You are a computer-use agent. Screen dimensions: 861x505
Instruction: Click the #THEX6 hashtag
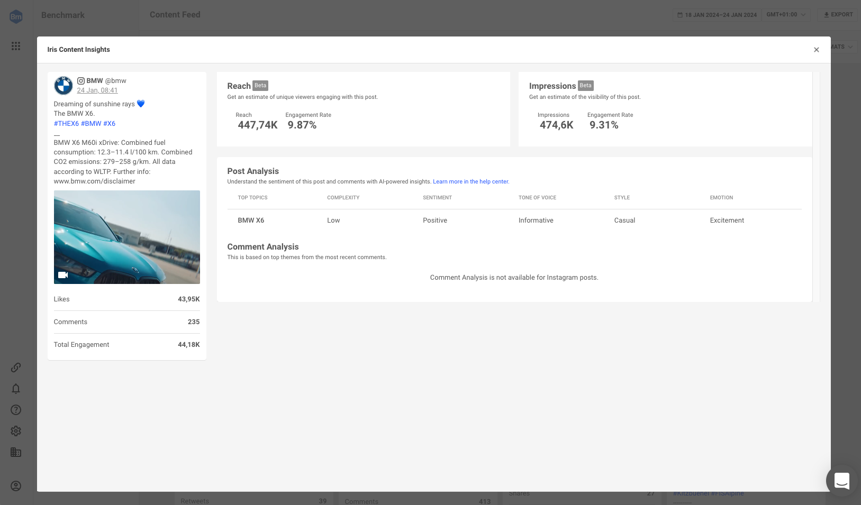click(x=66, y=124)
